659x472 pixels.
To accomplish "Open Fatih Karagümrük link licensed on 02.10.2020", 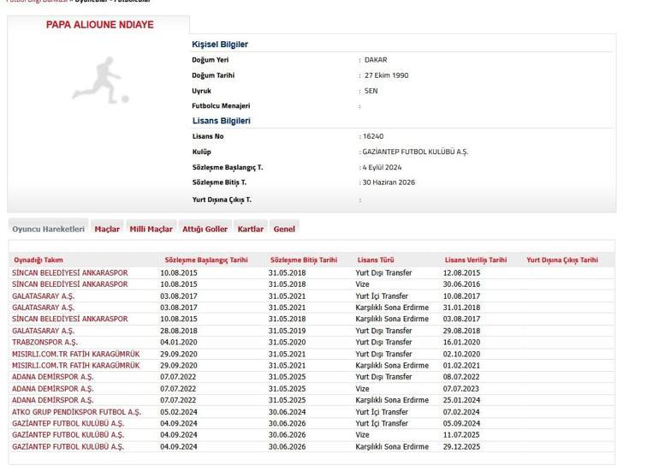I will click(x=75, y=354).
